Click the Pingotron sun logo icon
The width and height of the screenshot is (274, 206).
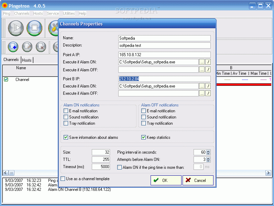point(5,6)
